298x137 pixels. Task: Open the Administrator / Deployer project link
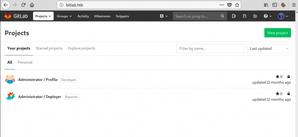40,97
